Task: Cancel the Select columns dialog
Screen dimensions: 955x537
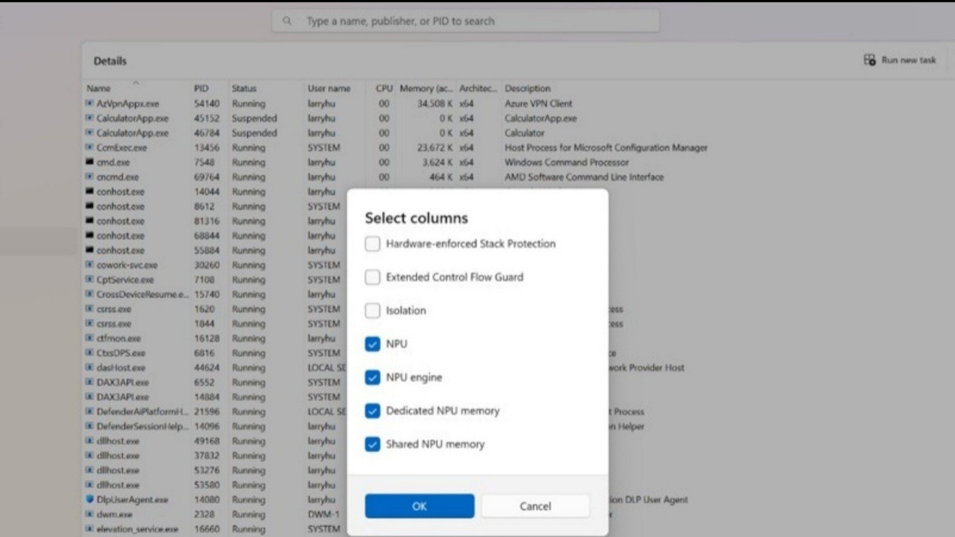Action: pyautogui.click(x=535, y=506)
